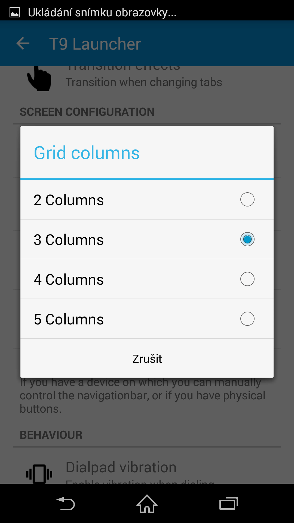The image size is (294, 523).
Task: Open the recent apps navigation button
Action: 229,503
